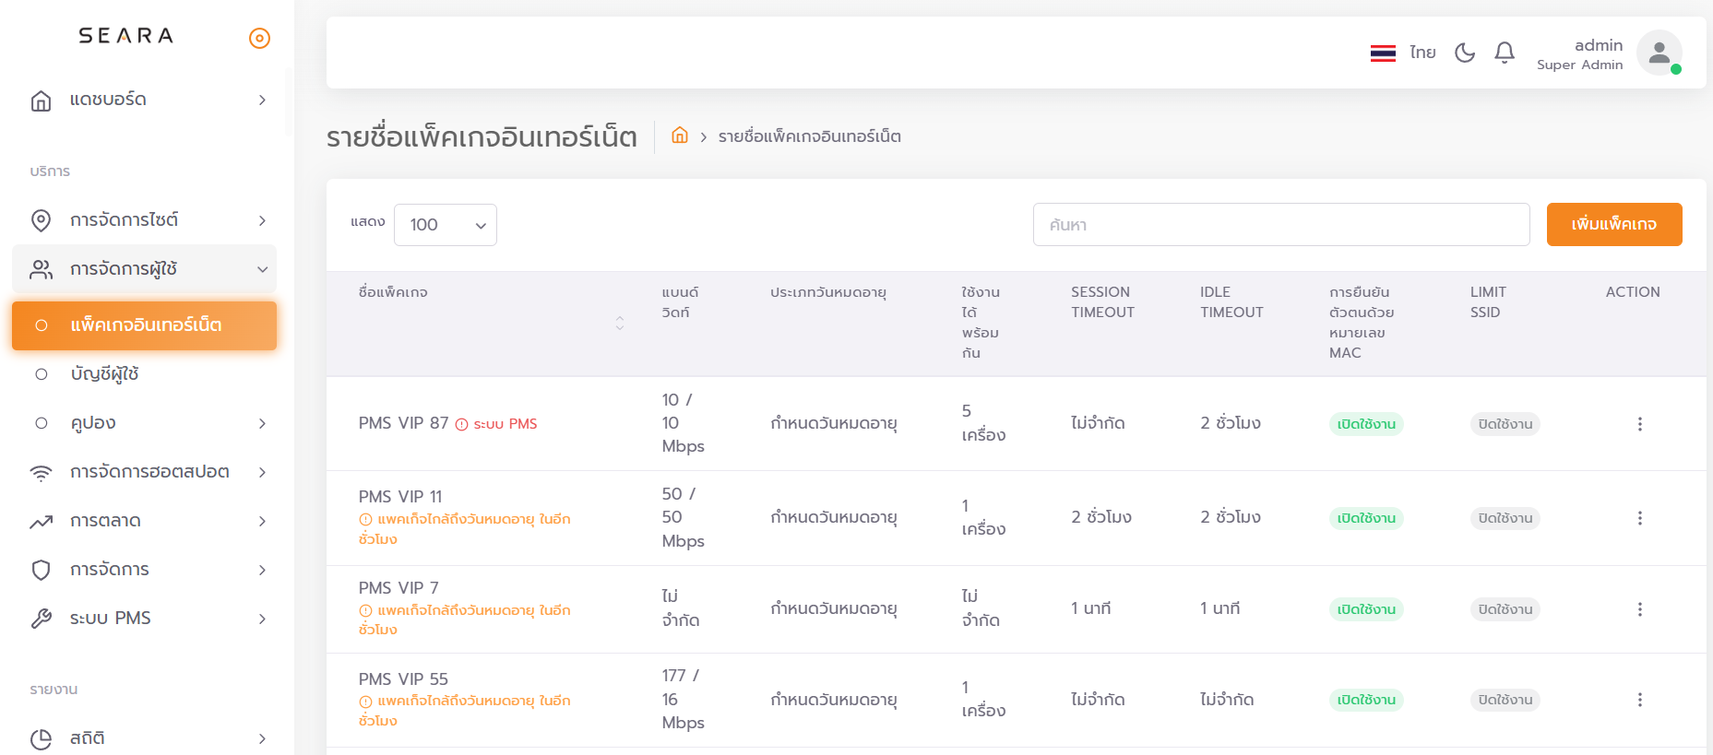The image size is (1713, 755).
Task: Toggle MAC authentication badge for PMS VIP 87
Action: pyautogui.click(x=1365, y=424)
